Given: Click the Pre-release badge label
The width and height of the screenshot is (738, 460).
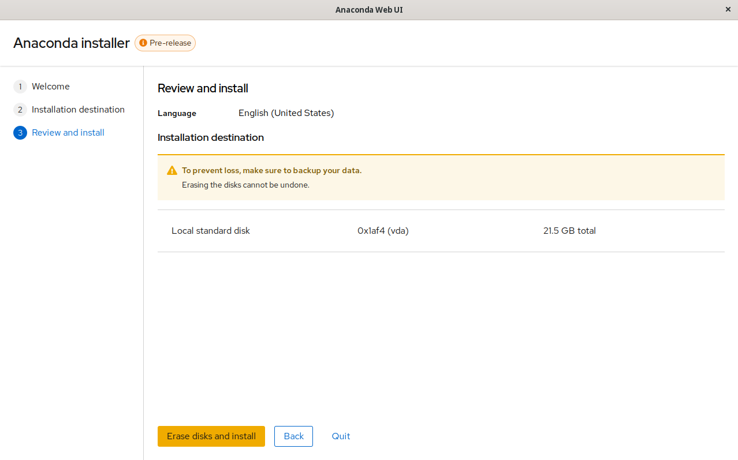Looking at the screenshot, I should pos(170,43).
